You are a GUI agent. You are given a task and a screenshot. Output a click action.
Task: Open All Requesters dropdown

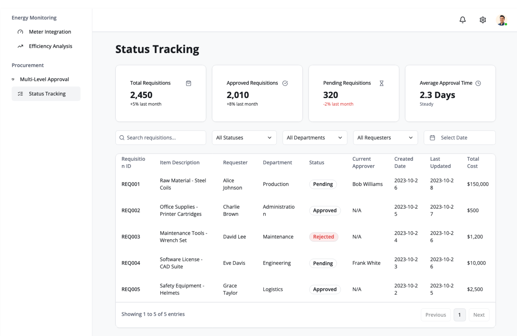pos(385,138)
